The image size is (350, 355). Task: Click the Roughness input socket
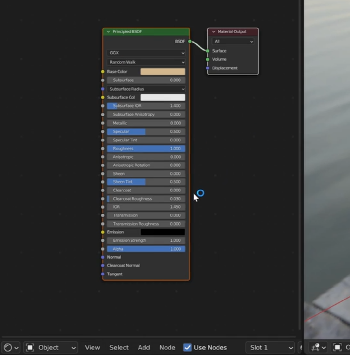pyautogui.click(x=103, y=149)
